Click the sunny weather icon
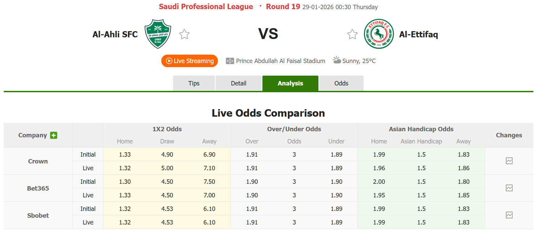The width and height of the screenshot is (534, 235). pyautogui.click(x=337, y=60)
